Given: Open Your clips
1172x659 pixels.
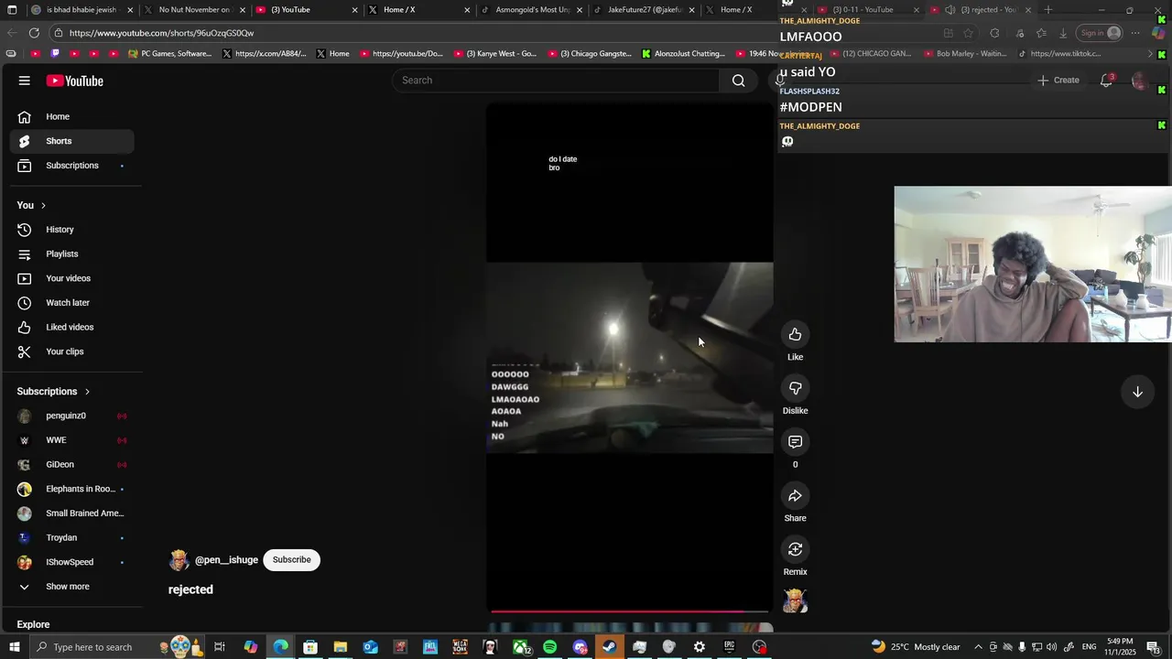Looking at the screenshot, I should 71,351.
